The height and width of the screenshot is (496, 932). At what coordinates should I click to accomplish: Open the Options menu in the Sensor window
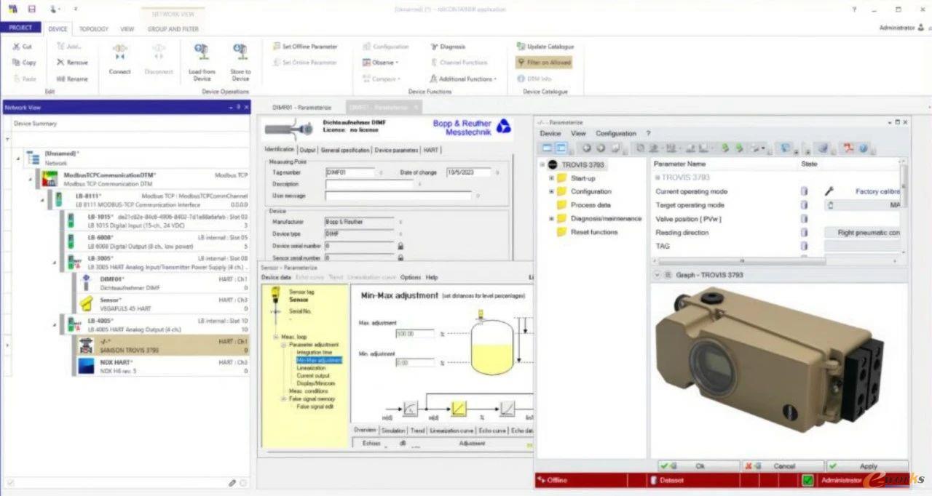(410, 277)
